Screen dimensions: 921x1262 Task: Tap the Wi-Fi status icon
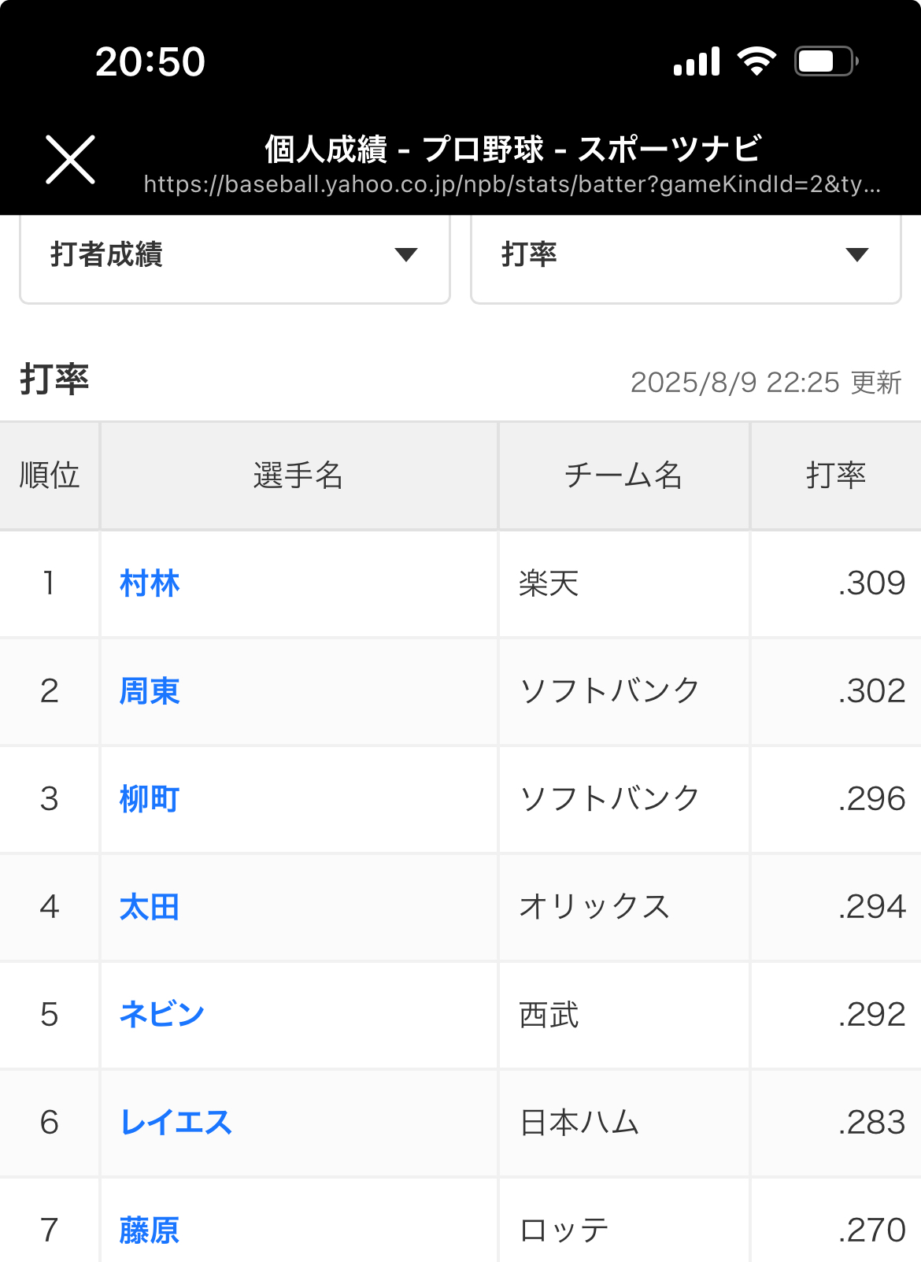click(x=756, y=61)
